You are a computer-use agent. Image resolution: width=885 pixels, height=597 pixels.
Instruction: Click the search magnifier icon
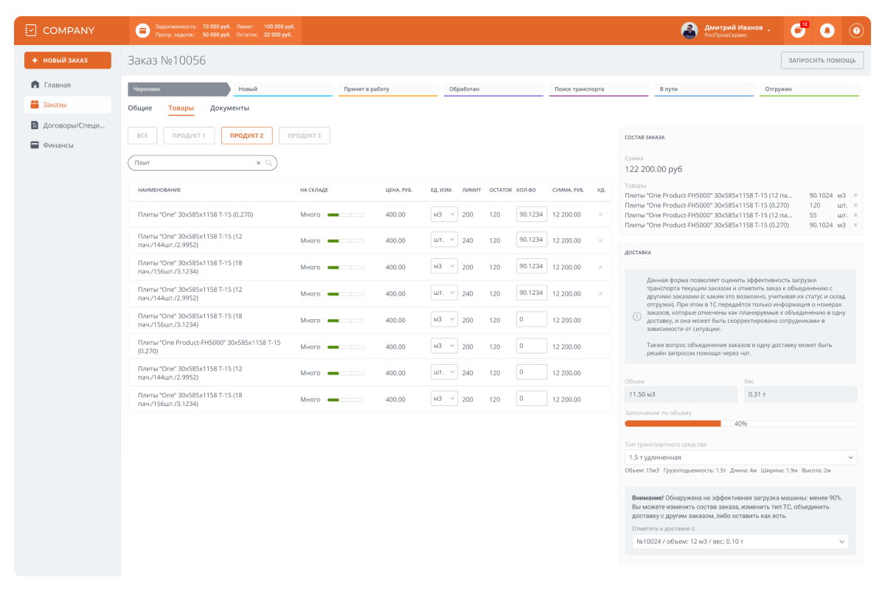point(269,163)
